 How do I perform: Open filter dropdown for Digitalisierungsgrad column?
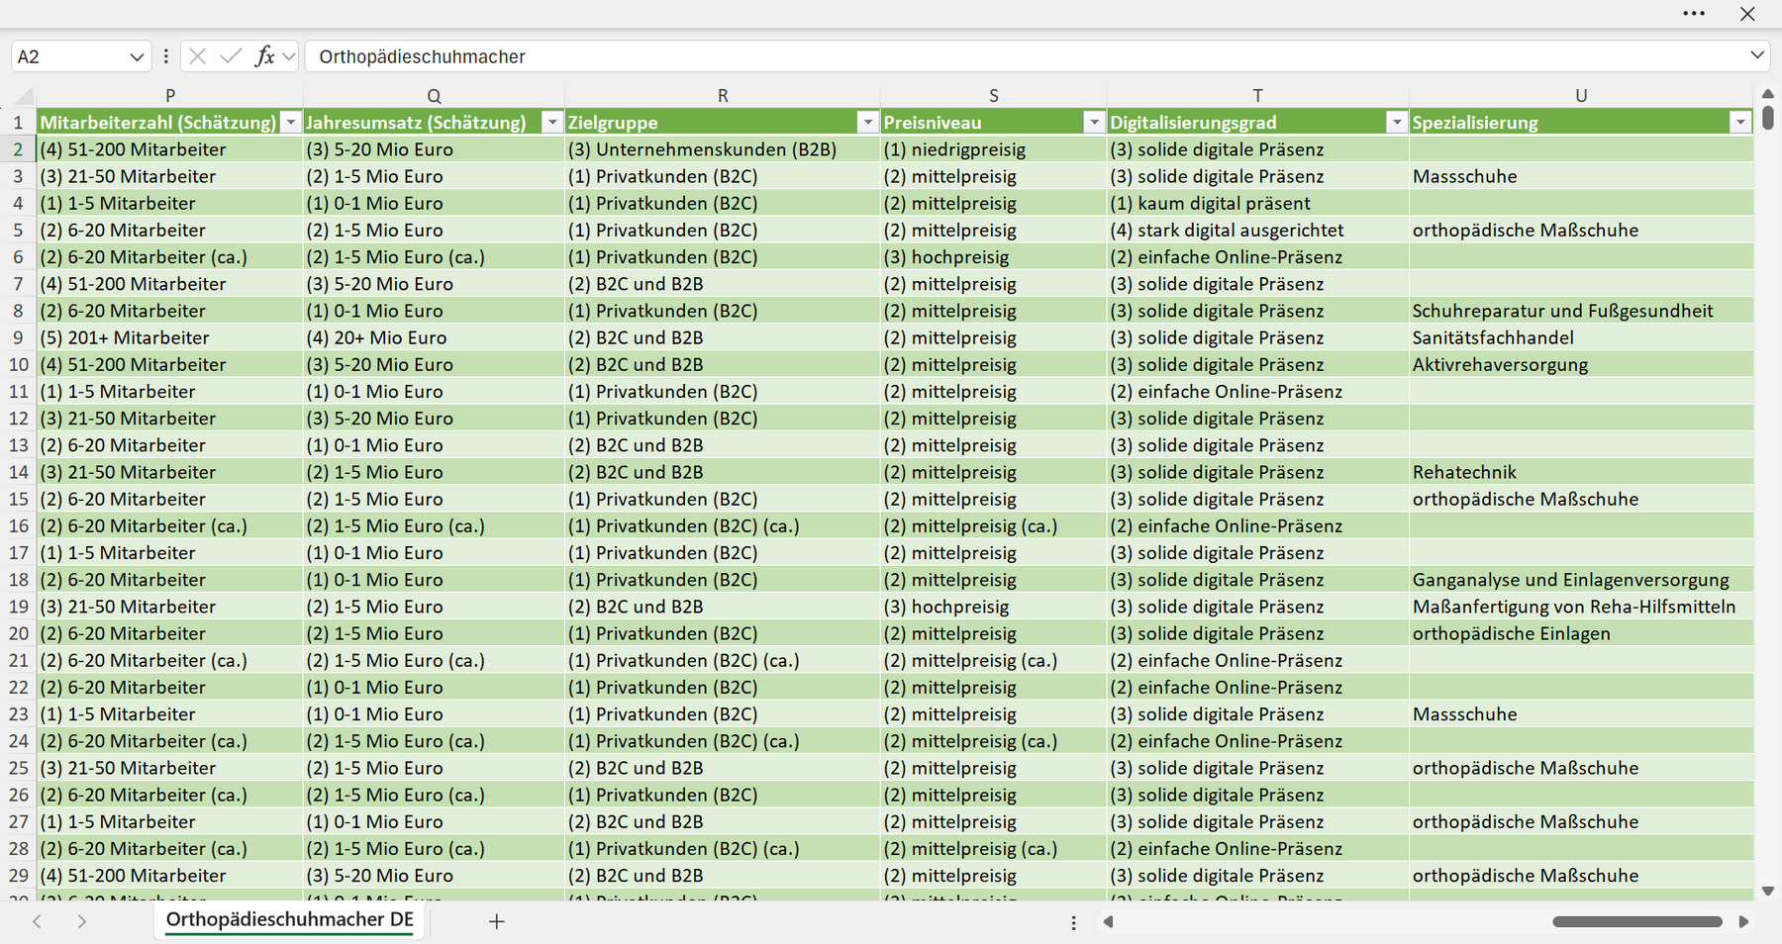tap(1396, 123)
